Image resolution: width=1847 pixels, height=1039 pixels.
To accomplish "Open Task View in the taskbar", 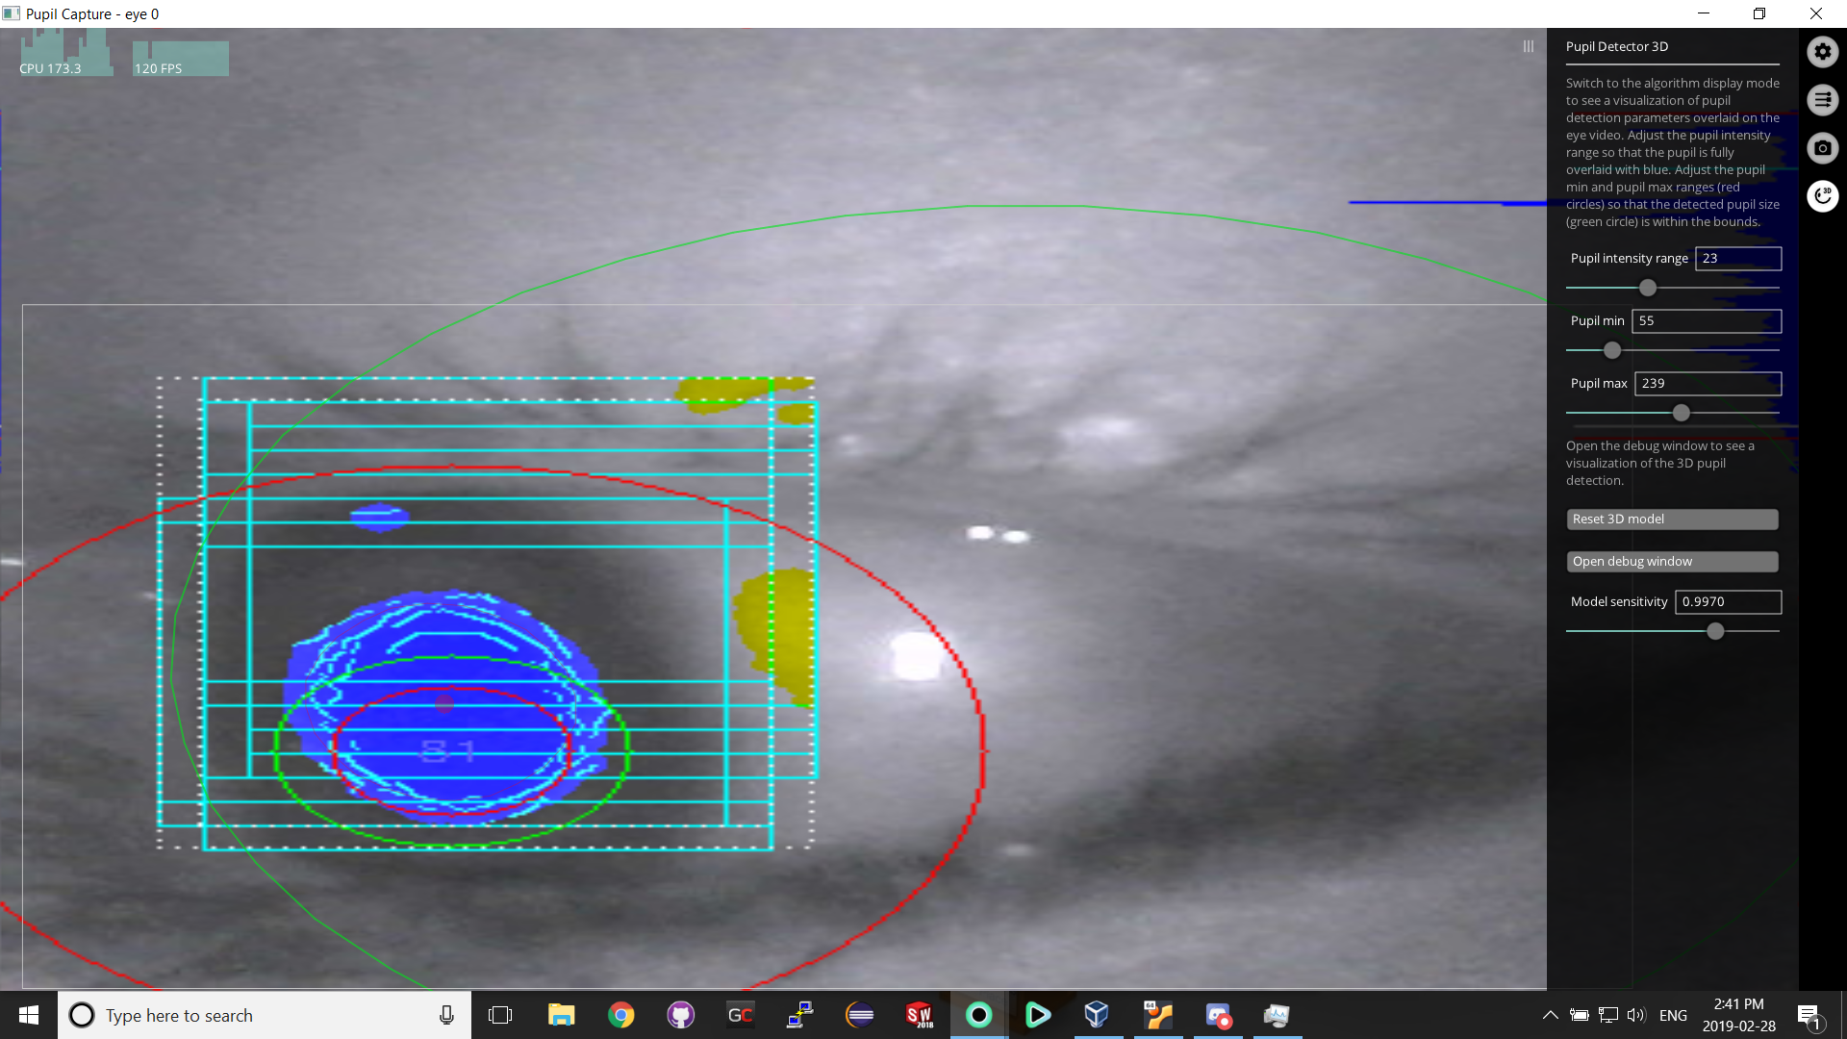I will click(500, 1015).
